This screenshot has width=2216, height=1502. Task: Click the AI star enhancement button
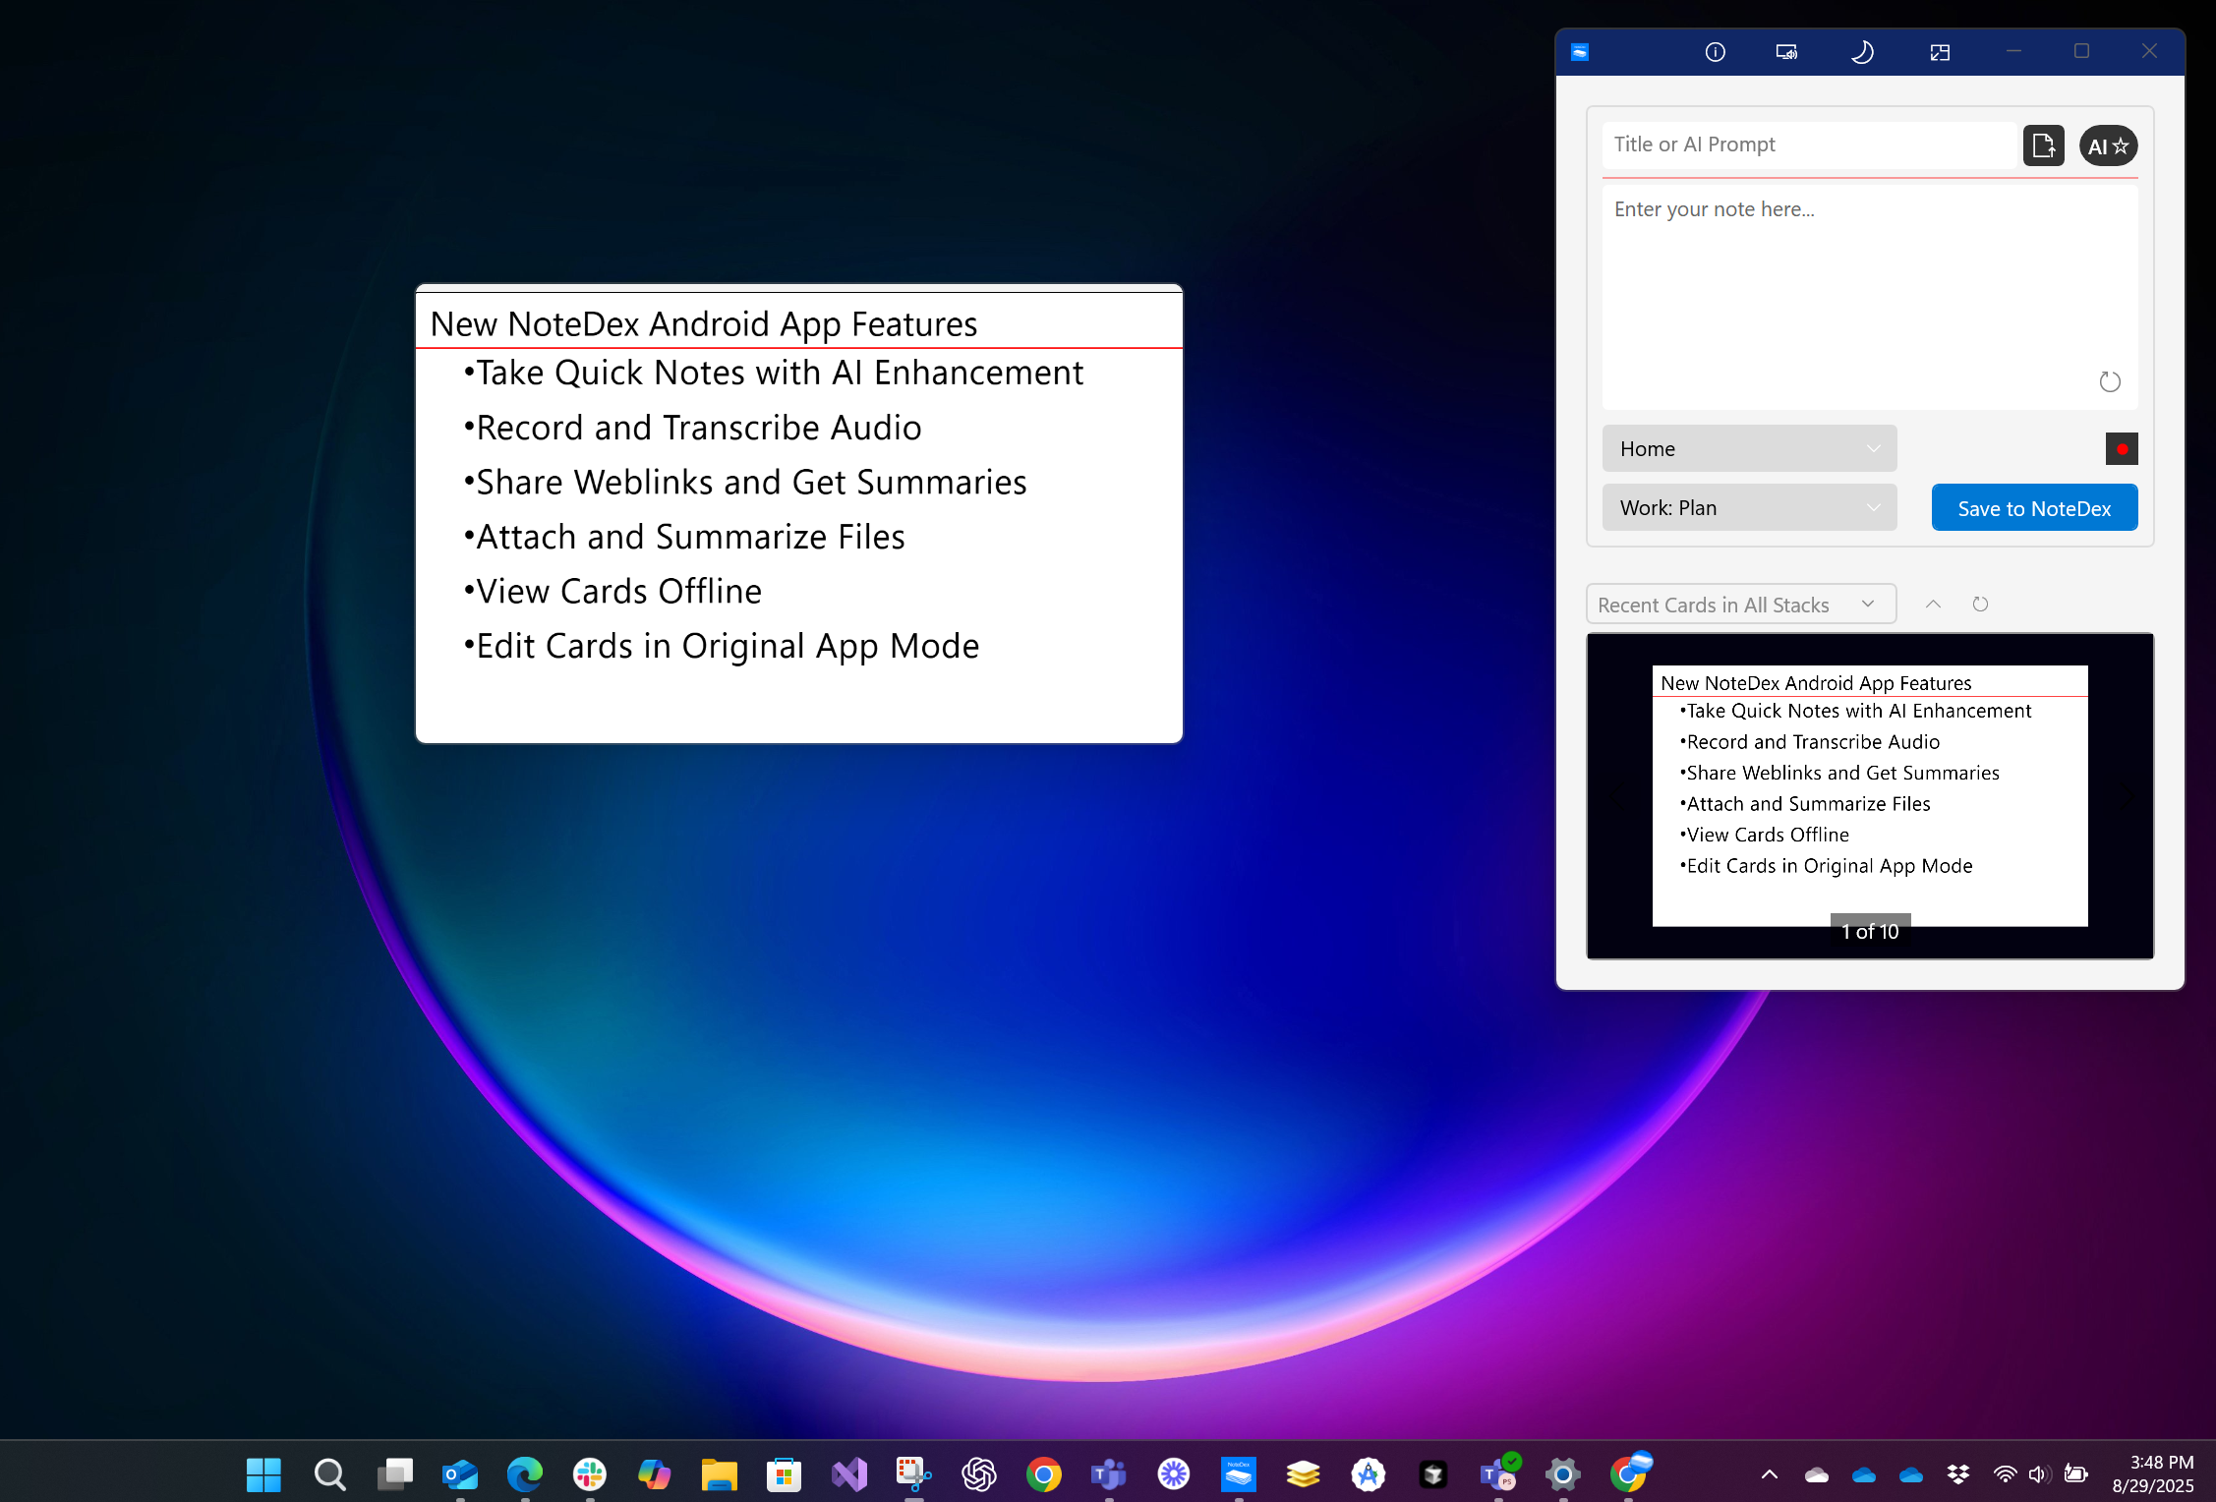pos(2108,145)
